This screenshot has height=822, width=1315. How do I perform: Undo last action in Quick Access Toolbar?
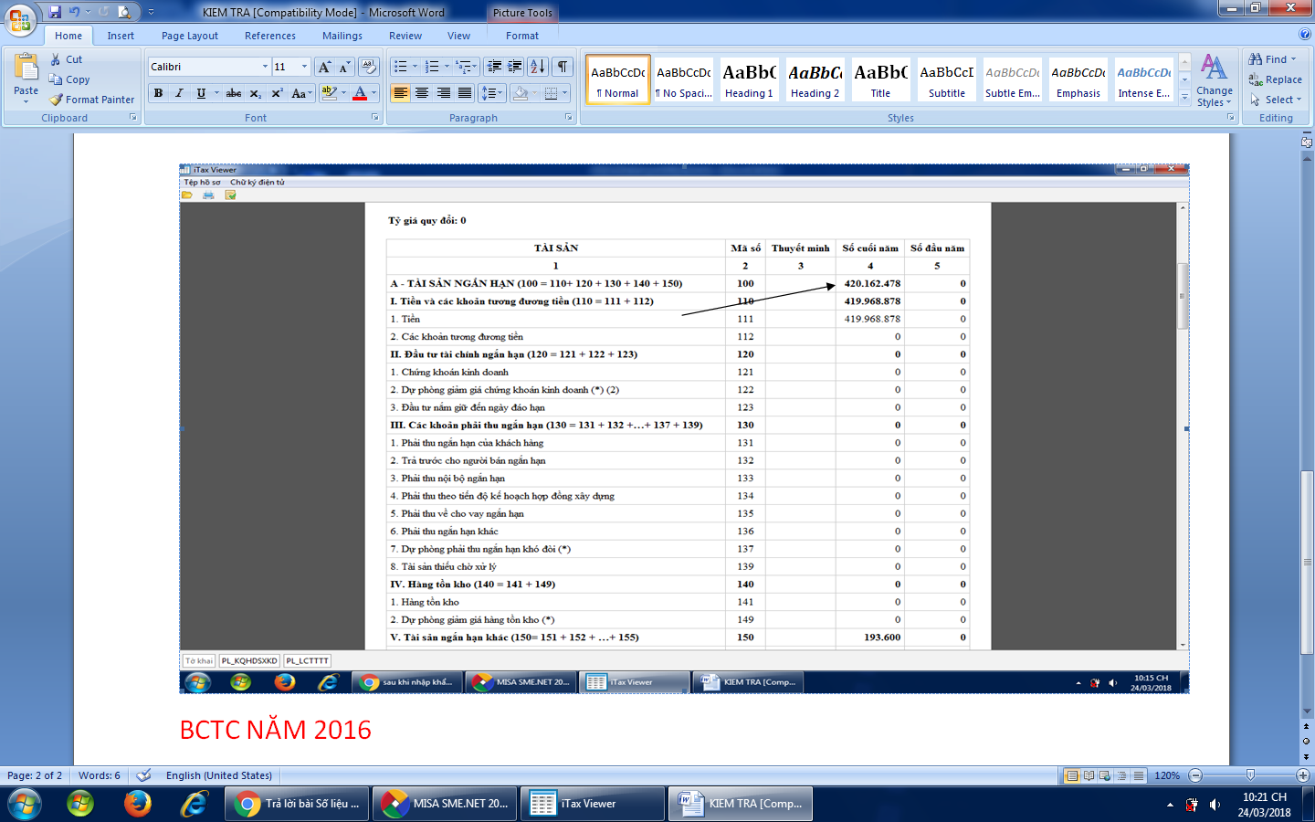(x=74, y=12)
